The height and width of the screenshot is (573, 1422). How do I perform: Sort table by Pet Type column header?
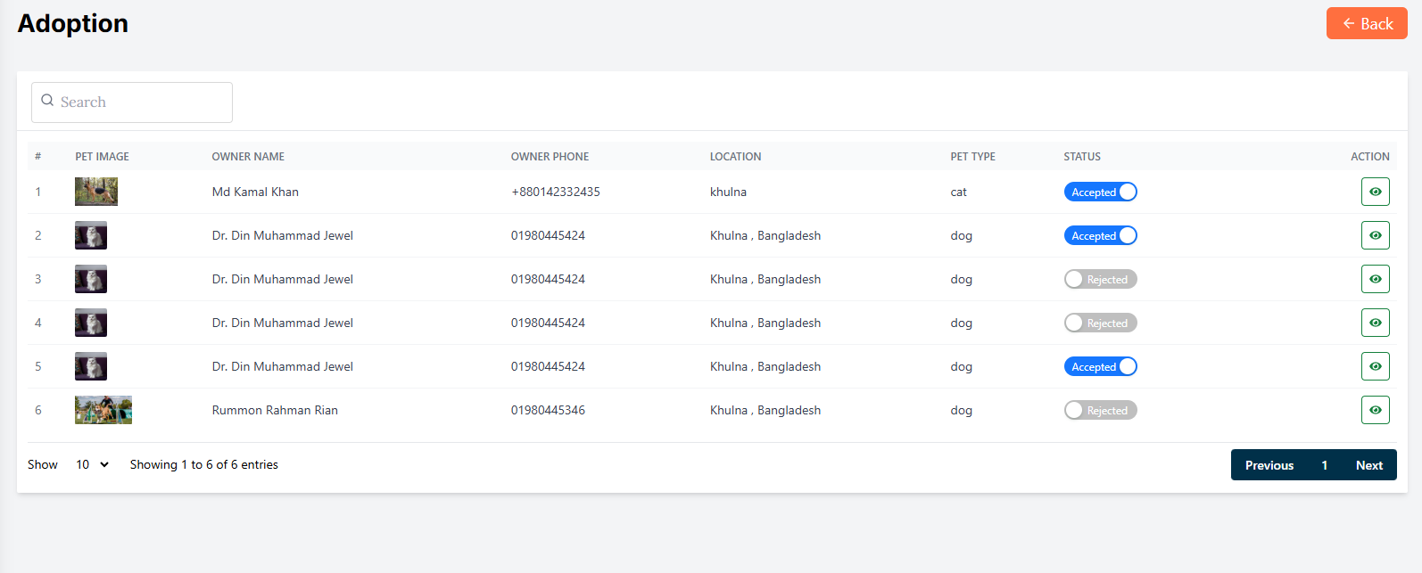(972, 156)
